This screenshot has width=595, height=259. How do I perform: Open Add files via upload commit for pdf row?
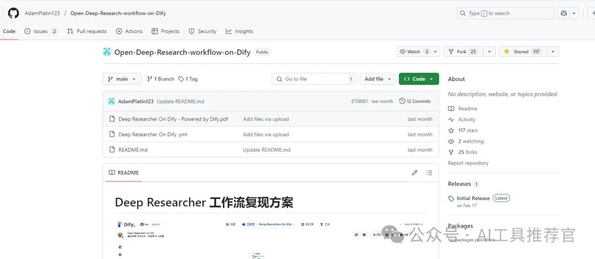266,119
